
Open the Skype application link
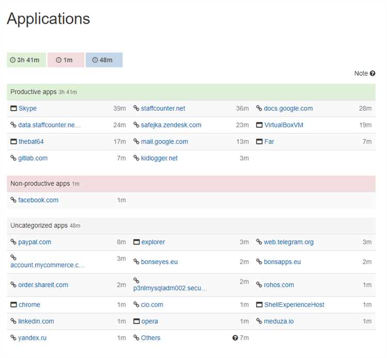tap(27, 108)
